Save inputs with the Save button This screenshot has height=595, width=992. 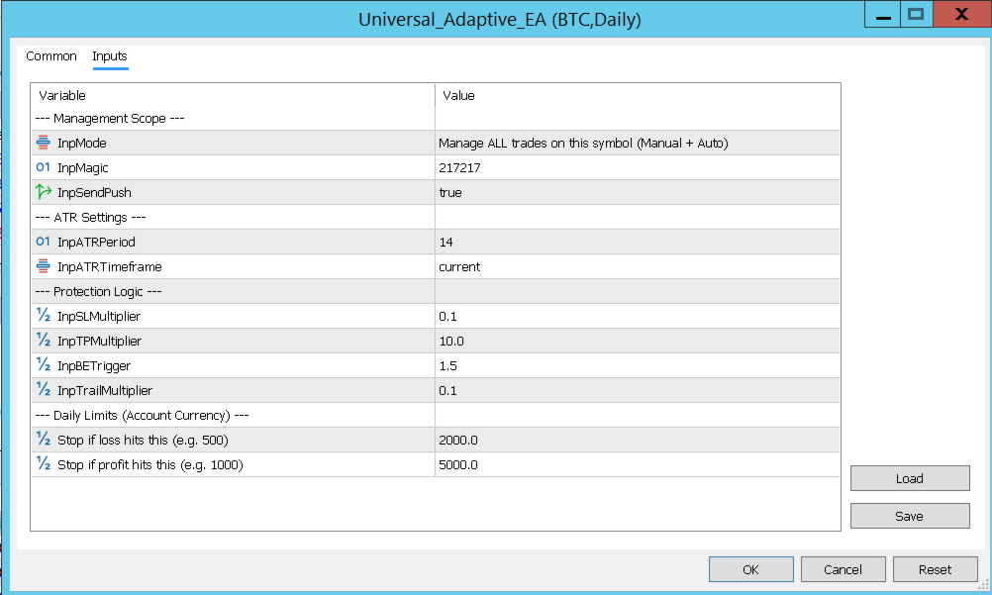tap(910, 516)
